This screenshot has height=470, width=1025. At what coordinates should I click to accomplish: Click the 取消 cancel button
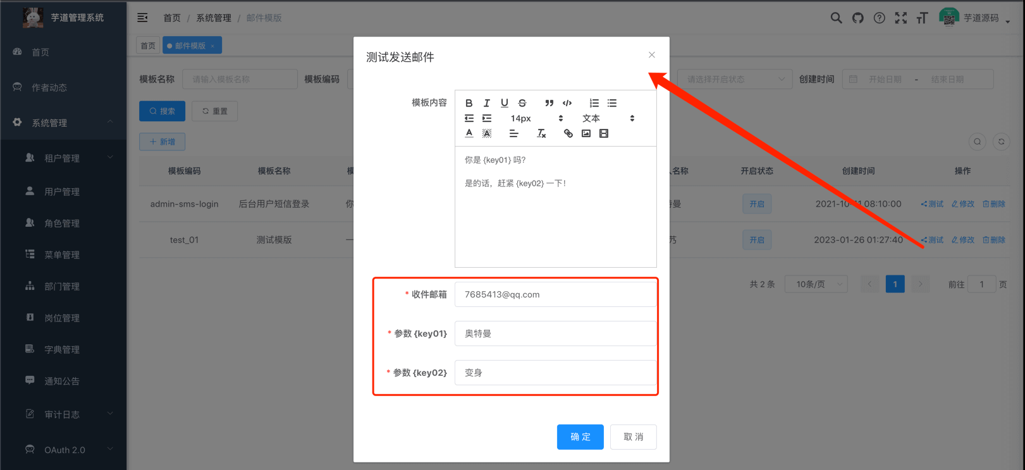(633, 437)
